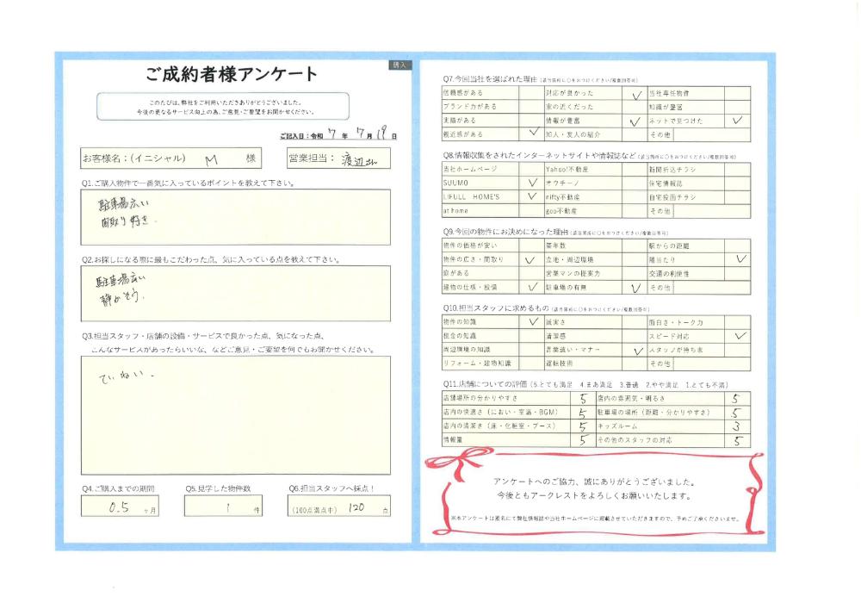
Task: Click the キッズルーム rating cell
Action: click(736, 426)
